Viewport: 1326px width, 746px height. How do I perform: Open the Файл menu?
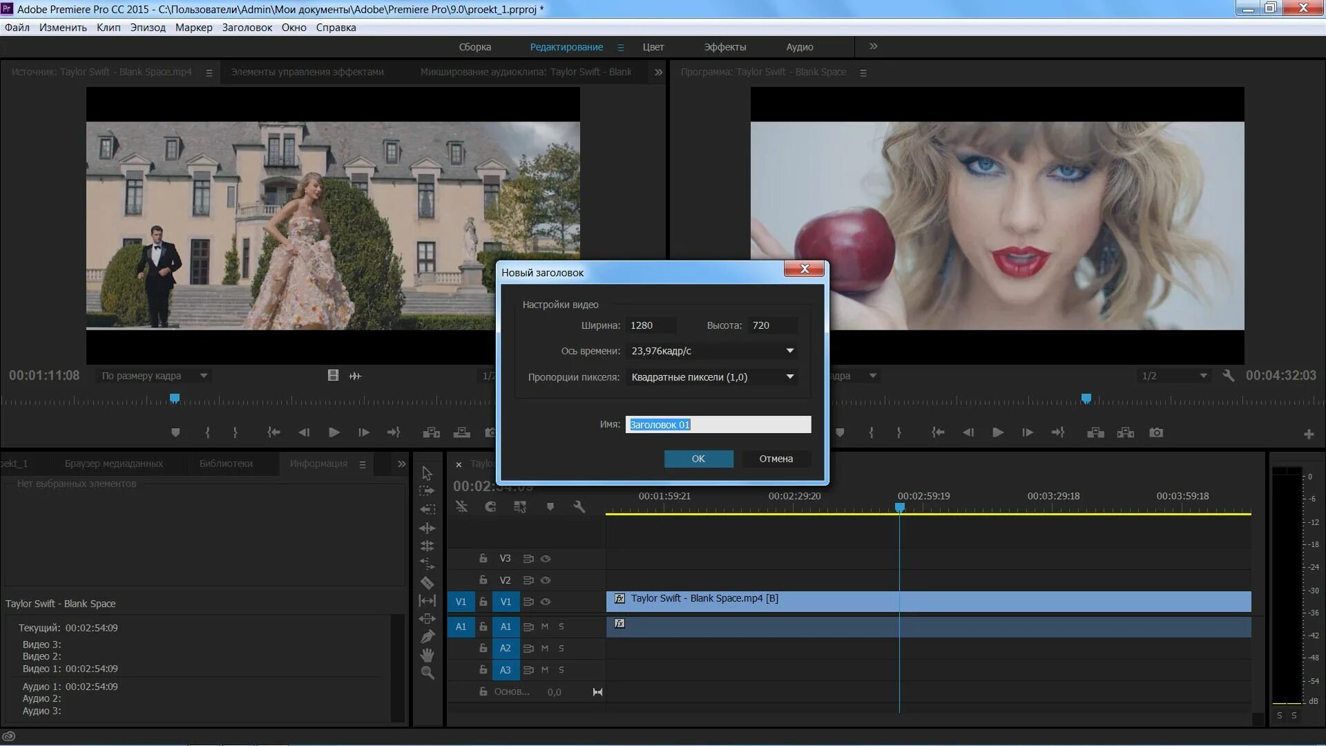17,28
